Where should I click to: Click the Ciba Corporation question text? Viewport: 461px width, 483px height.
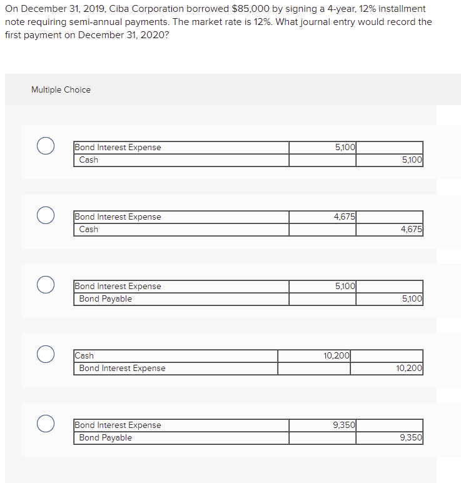[218, 21]
